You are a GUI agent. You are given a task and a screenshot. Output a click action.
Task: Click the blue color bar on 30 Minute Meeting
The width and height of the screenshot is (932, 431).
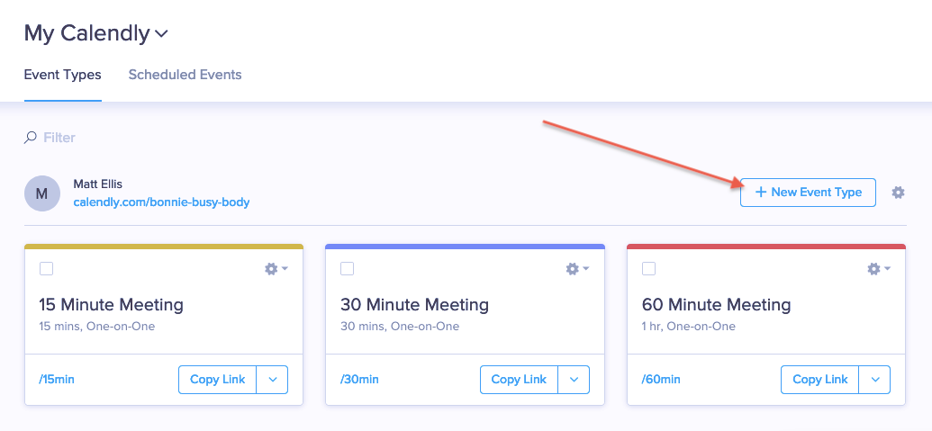465,247
